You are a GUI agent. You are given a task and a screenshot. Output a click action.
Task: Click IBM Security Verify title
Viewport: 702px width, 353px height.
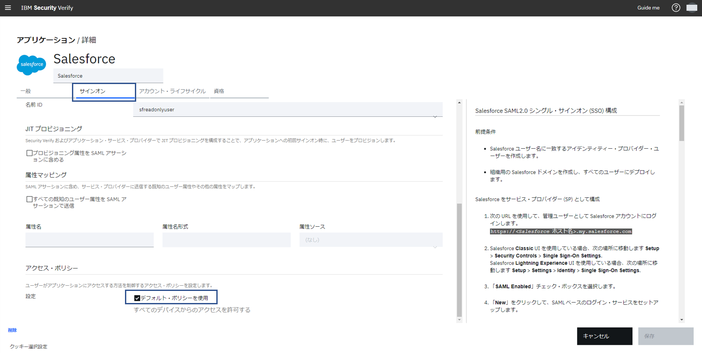pos(47,8)
